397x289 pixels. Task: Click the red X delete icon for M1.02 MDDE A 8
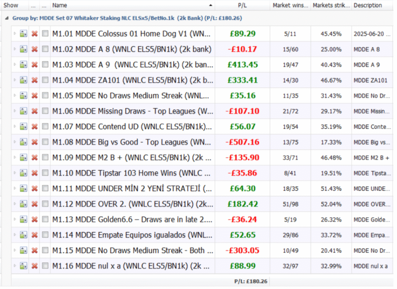click(x=35, y=50)
